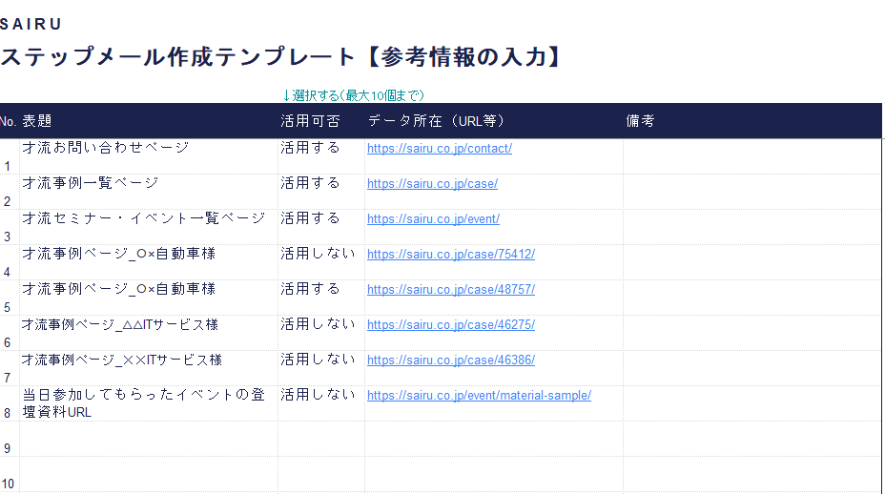Image resolution: width=885 pixels, height=494 pixels.
Task: Open the sairu.co.jp/contact/ link
Action: [440, 149]
